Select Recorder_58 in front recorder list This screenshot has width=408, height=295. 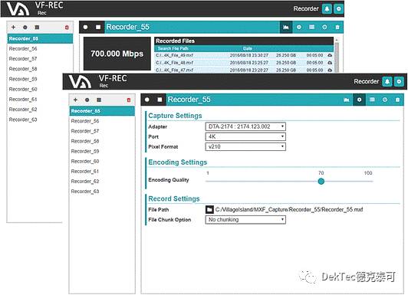(x=85, y=141)
